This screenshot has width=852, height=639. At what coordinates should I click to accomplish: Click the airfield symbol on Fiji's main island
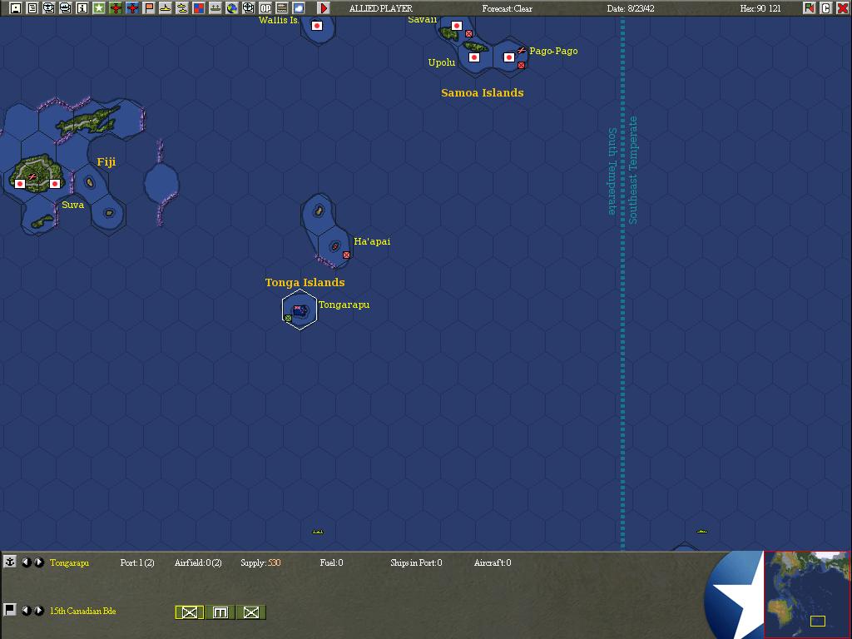click(32, 176)
